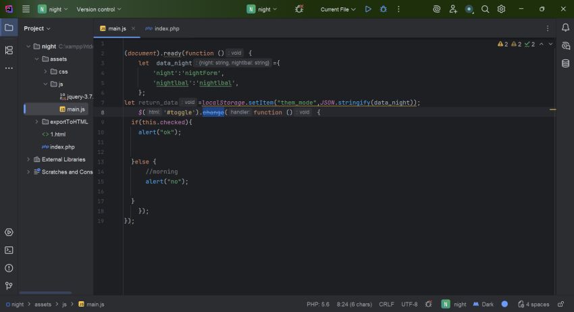The height and width of the screenshot is (312, 574).
Task: Open the Structure tool window
Action: tap(9, 50)
